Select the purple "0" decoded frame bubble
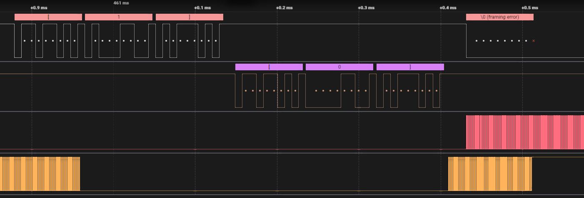Image resolution: width=584 pixels, height=198 pixels. [x=339, y=67]
